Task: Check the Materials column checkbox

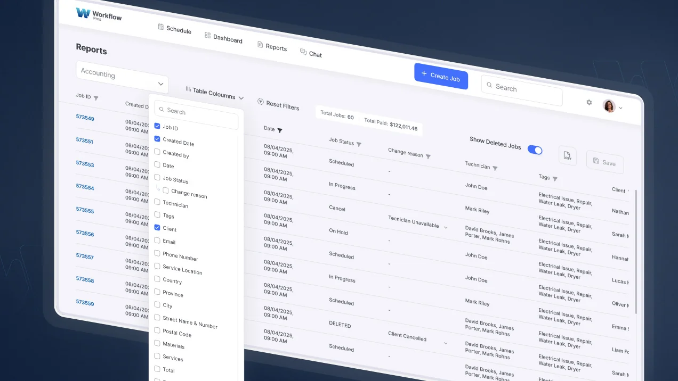Action: (x=157, y=343)
